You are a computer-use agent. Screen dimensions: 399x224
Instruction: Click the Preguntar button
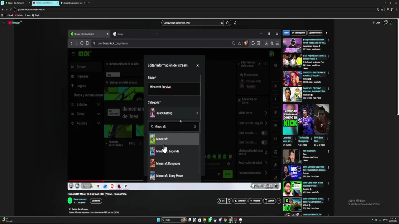(255, 201)
